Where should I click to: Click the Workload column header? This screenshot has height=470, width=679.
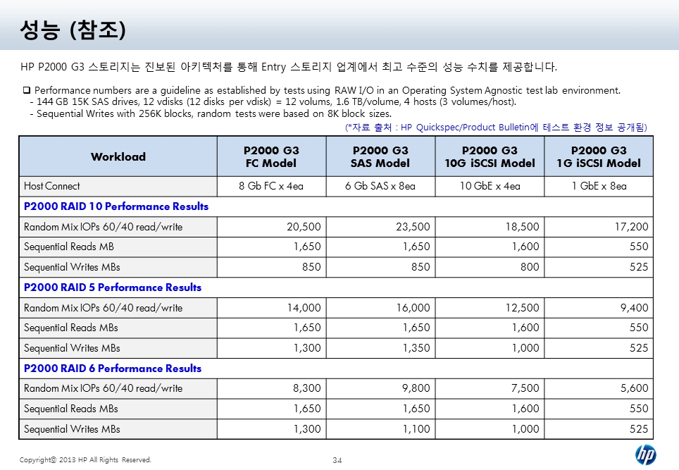point(118,156)
